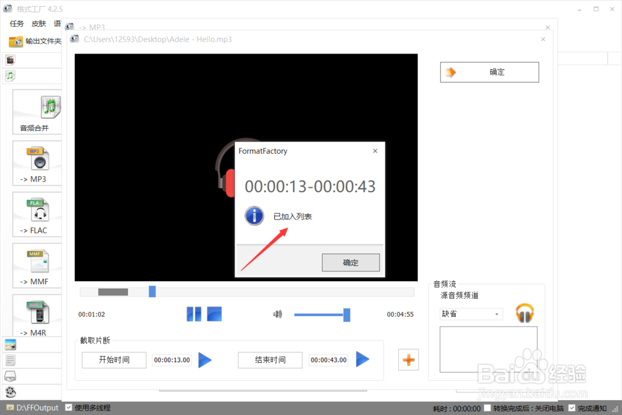Play from end time using the blue arrow
This screenshot has height=415, width=622.
pyautogui.click(x=362, y=359)
